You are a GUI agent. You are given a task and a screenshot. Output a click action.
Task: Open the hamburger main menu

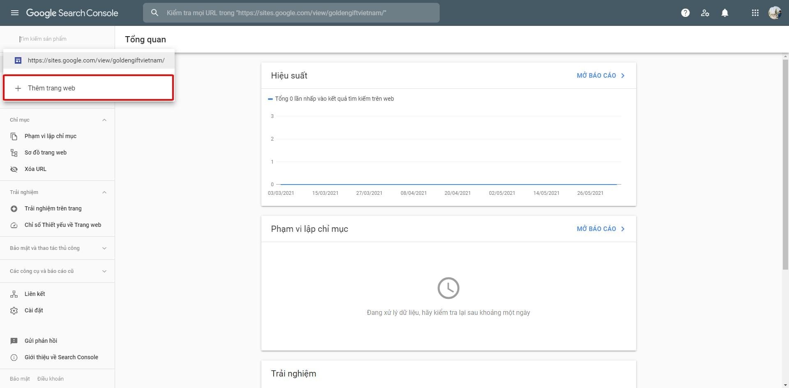click(x=15, y=13)
